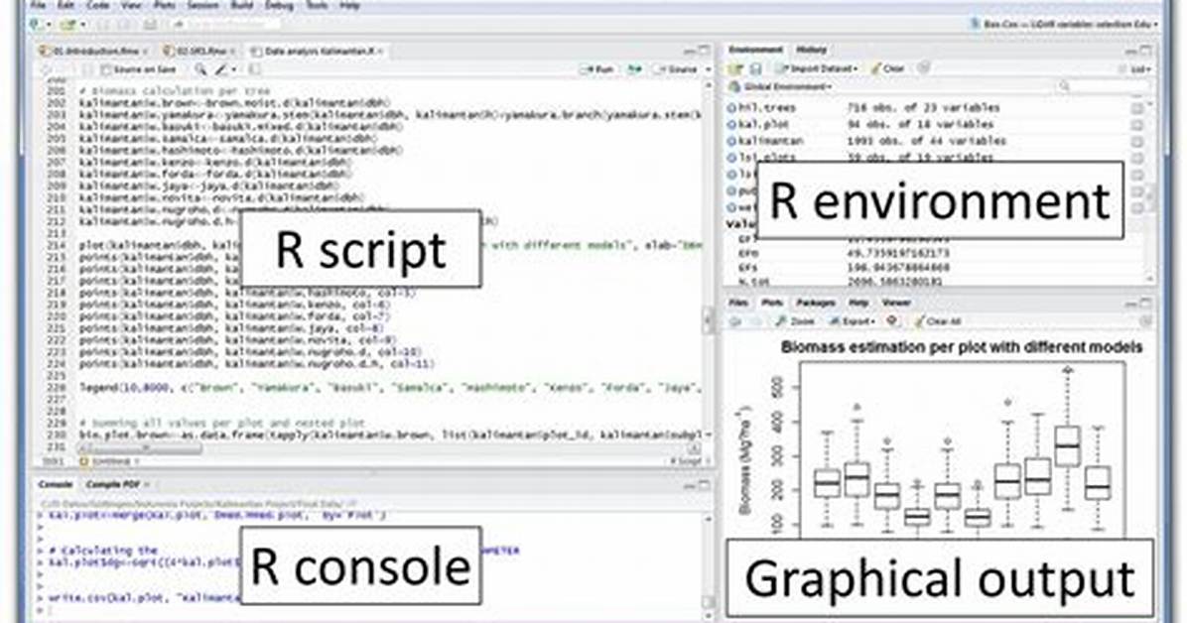1187x623 pixels.
Task: Click previous plot arrow icon
Action: point(735,321)
